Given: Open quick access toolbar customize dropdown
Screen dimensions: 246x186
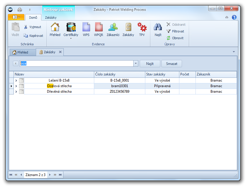Looking at the screenshot, I should click(x=30, y=10).
